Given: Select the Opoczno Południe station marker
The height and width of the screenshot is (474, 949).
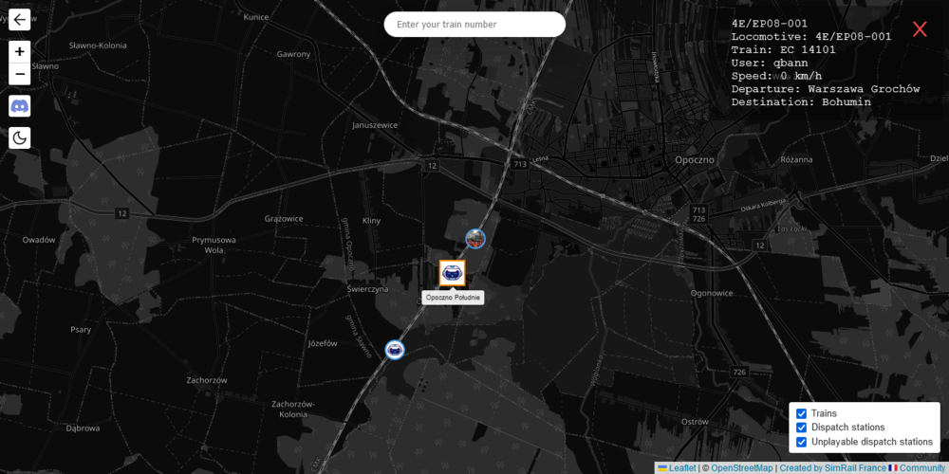Looking at the screenshot, I should pyautogui.click(x=452, y=273).
